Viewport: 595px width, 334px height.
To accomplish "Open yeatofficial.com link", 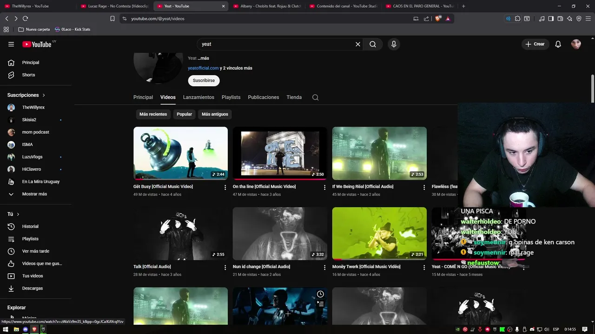I will [203, 68].
